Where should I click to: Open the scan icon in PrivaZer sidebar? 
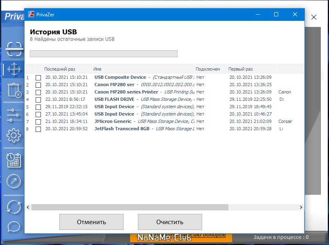click(x=14, y=49)
